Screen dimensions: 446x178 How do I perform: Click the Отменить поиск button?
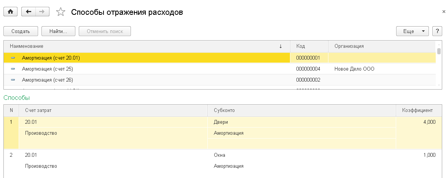(x=105, y=31)
